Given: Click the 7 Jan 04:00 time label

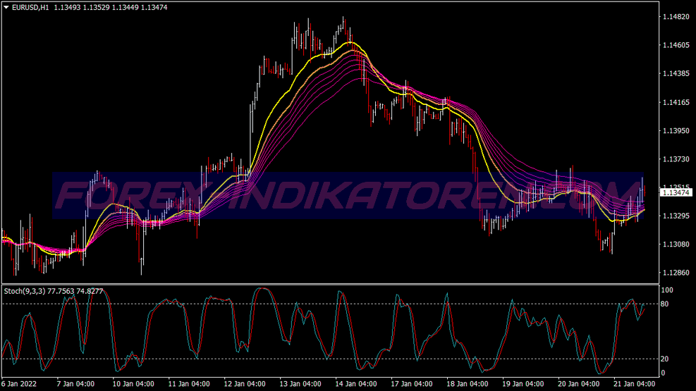Looking at the screenshot, I should pyautogui.click(x=75, y=384).
